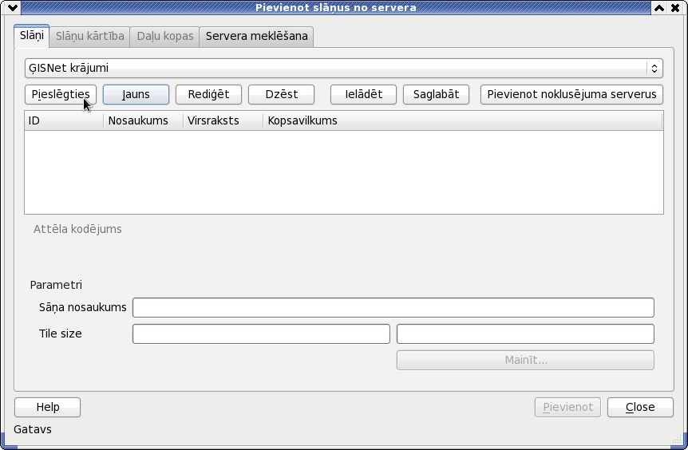Click the second Tile size field
Viewport: 688px width, 450px height.
click(525, 334)
